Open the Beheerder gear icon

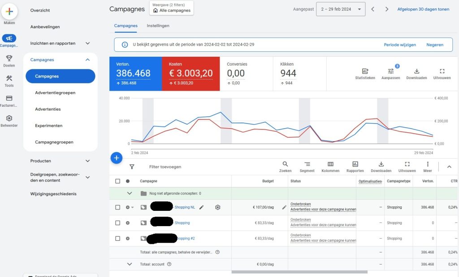pos(9,118)
